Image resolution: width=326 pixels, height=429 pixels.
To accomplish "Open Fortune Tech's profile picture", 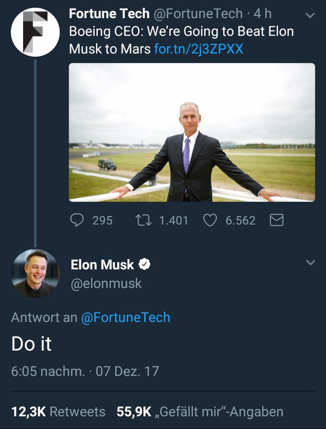I will 35,32.
